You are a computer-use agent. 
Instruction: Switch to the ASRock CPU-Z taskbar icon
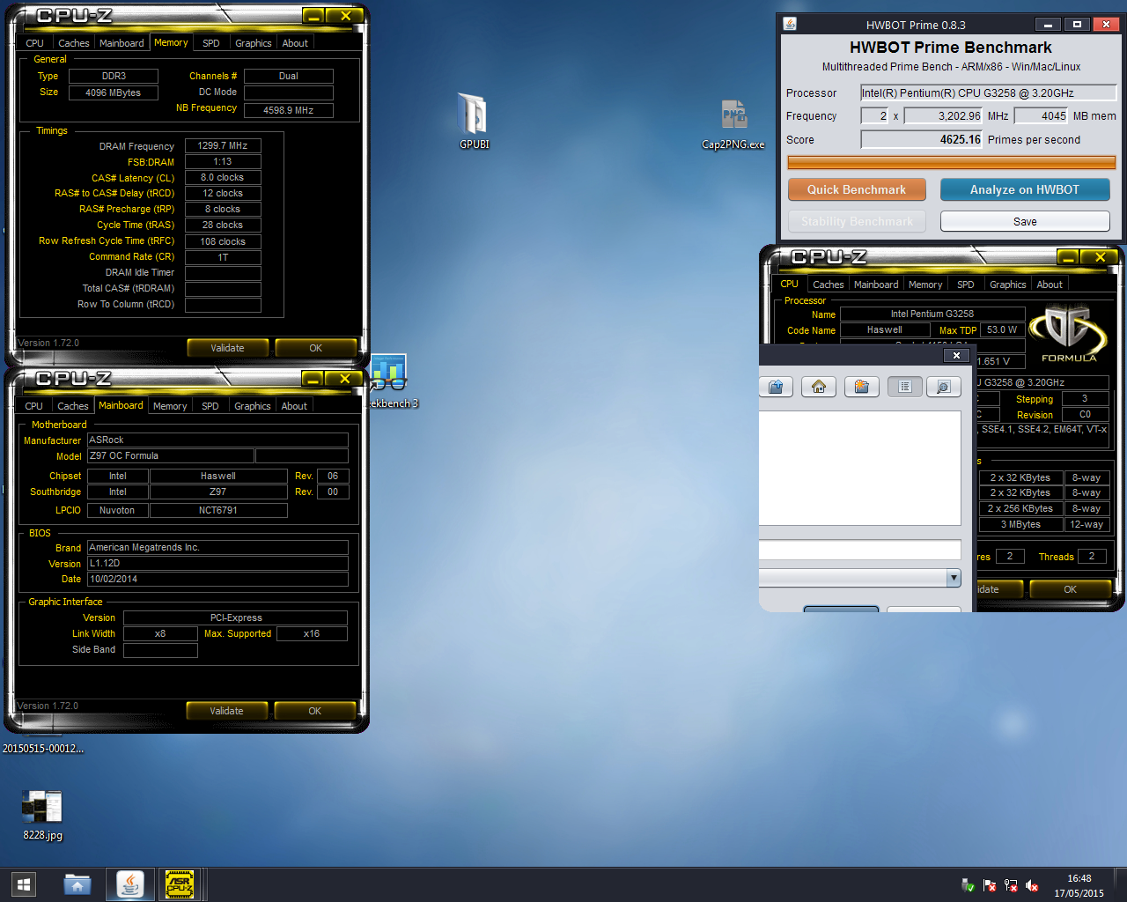[180, 884]
